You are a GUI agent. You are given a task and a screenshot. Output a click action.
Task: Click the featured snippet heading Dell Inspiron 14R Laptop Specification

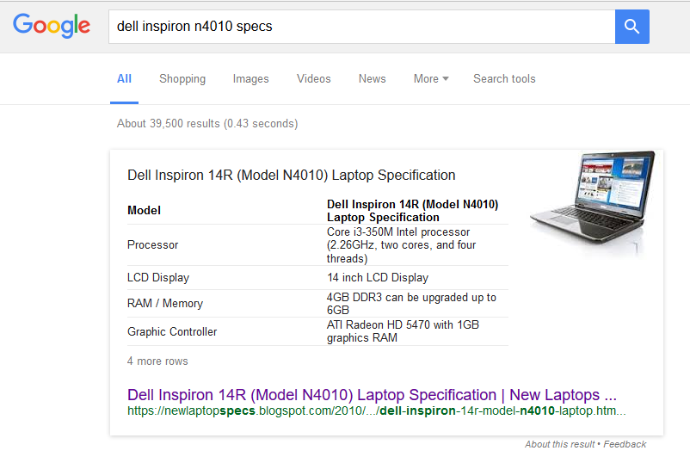[292, 176]
